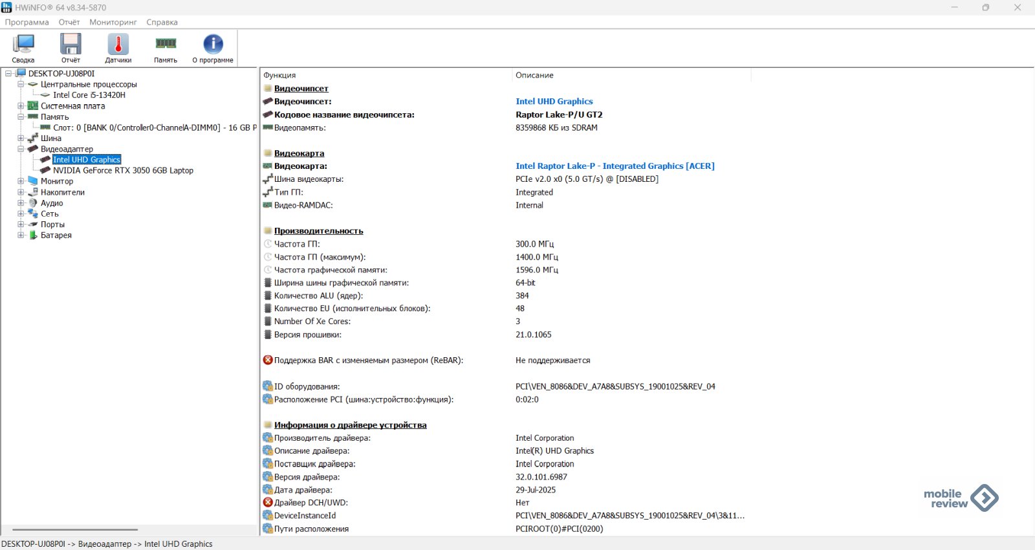This screenshot has height=550, width=1035.
Task: Click the red ReBAR unsupported status icon
Action: pos(268,360)
